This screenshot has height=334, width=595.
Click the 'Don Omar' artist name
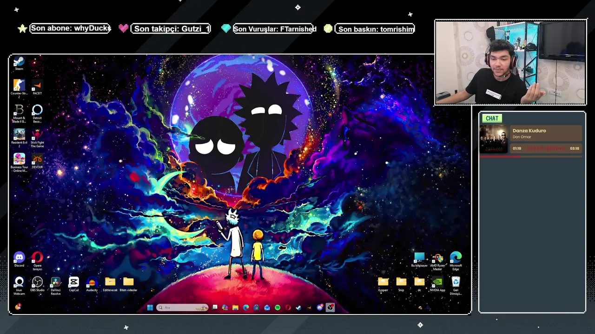click(x=522, y=137)
